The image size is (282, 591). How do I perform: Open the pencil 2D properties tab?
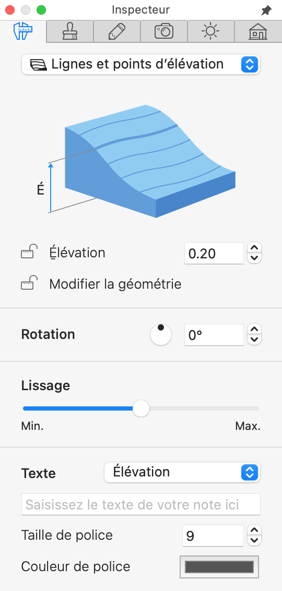tap(116, 32)
